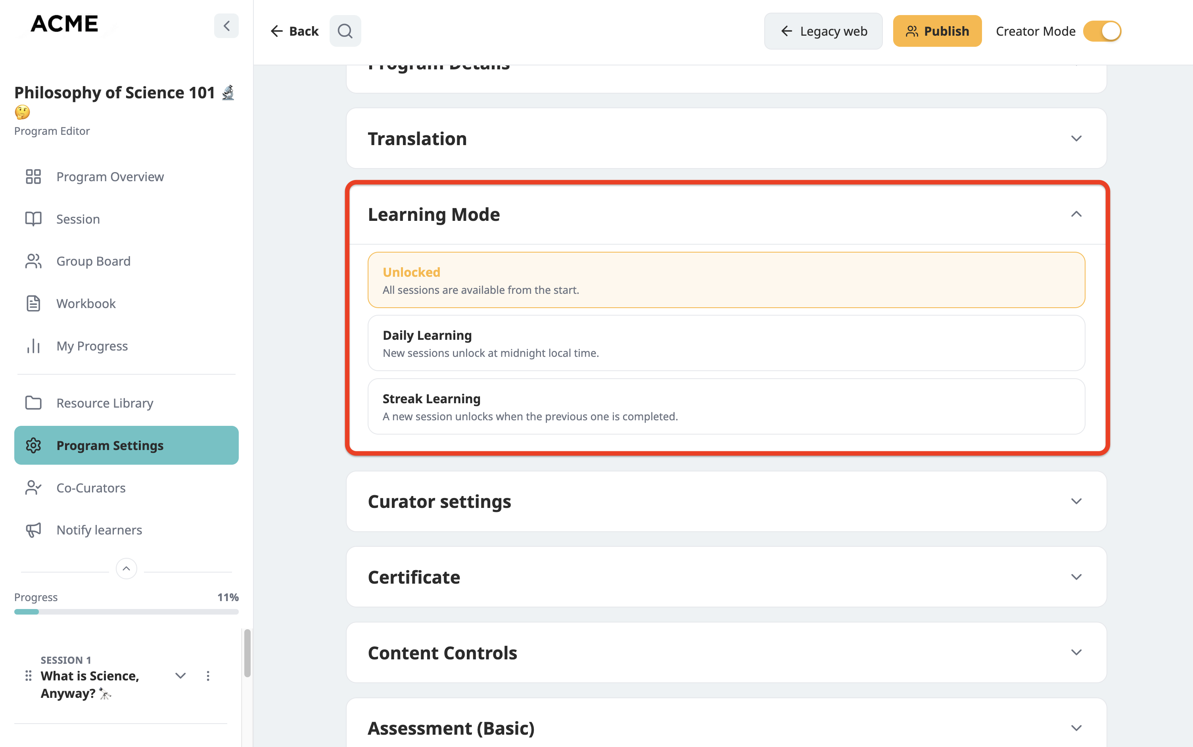Screen dimensions: 1193x747
Task: Expand Session 1 What is Science chevron
Action: click(180, 675)
